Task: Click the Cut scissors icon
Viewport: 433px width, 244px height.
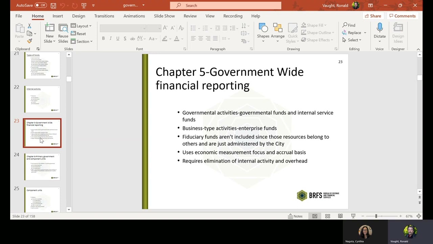Action: click(x=29, y=26)
